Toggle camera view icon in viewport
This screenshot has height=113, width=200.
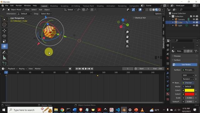(127, 41)
